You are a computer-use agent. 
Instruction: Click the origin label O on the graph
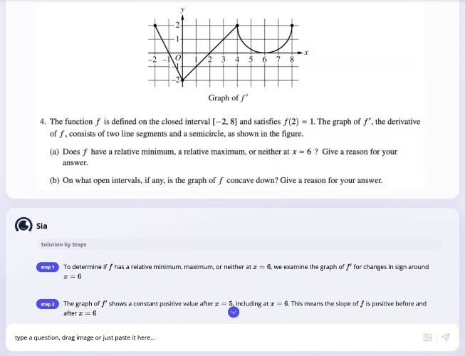178,57
